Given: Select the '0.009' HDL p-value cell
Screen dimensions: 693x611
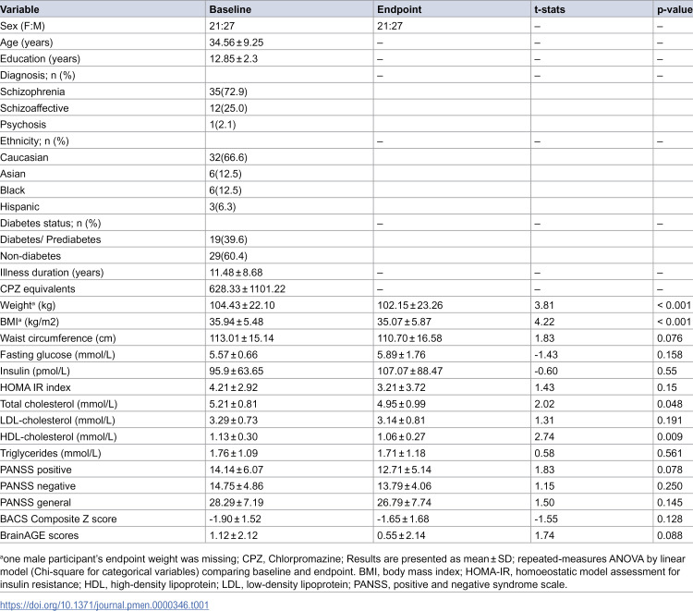Looking at the screenshot, I should coord(670,437).
